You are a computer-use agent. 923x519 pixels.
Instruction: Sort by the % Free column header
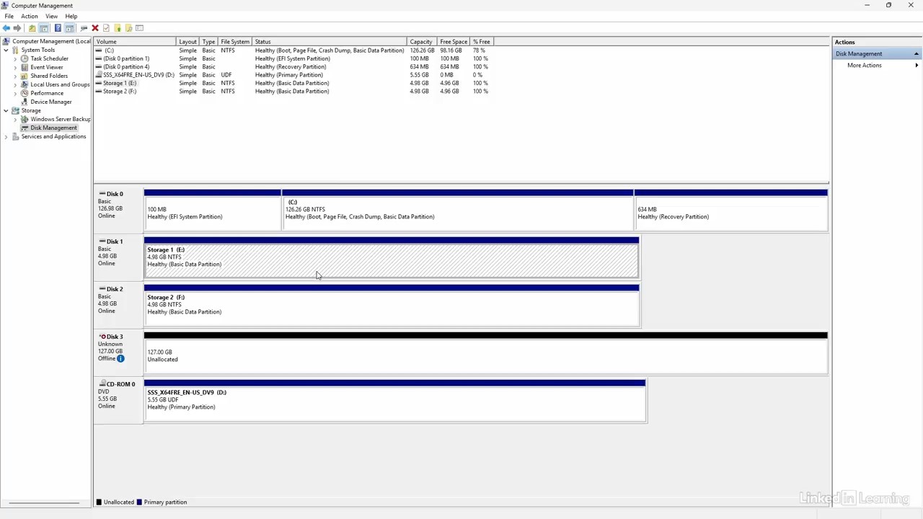pos(482,42)
